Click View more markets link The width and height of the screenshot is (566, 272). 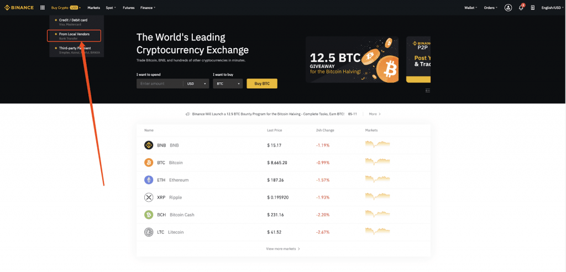tap(283, 249)
